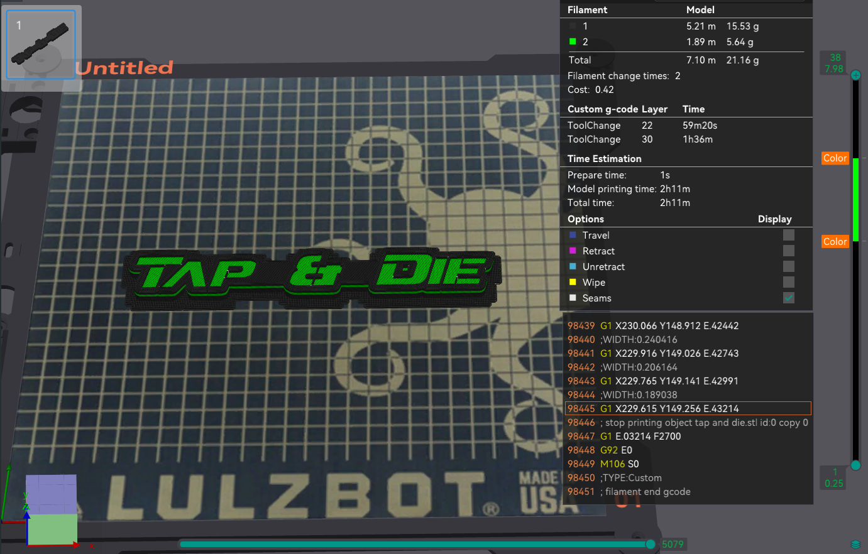Image resolution: width=868 pixels, height=554 pixels.
Task: Click the upper orange Color marker on layer slider
Action: (x=835, y=158)
